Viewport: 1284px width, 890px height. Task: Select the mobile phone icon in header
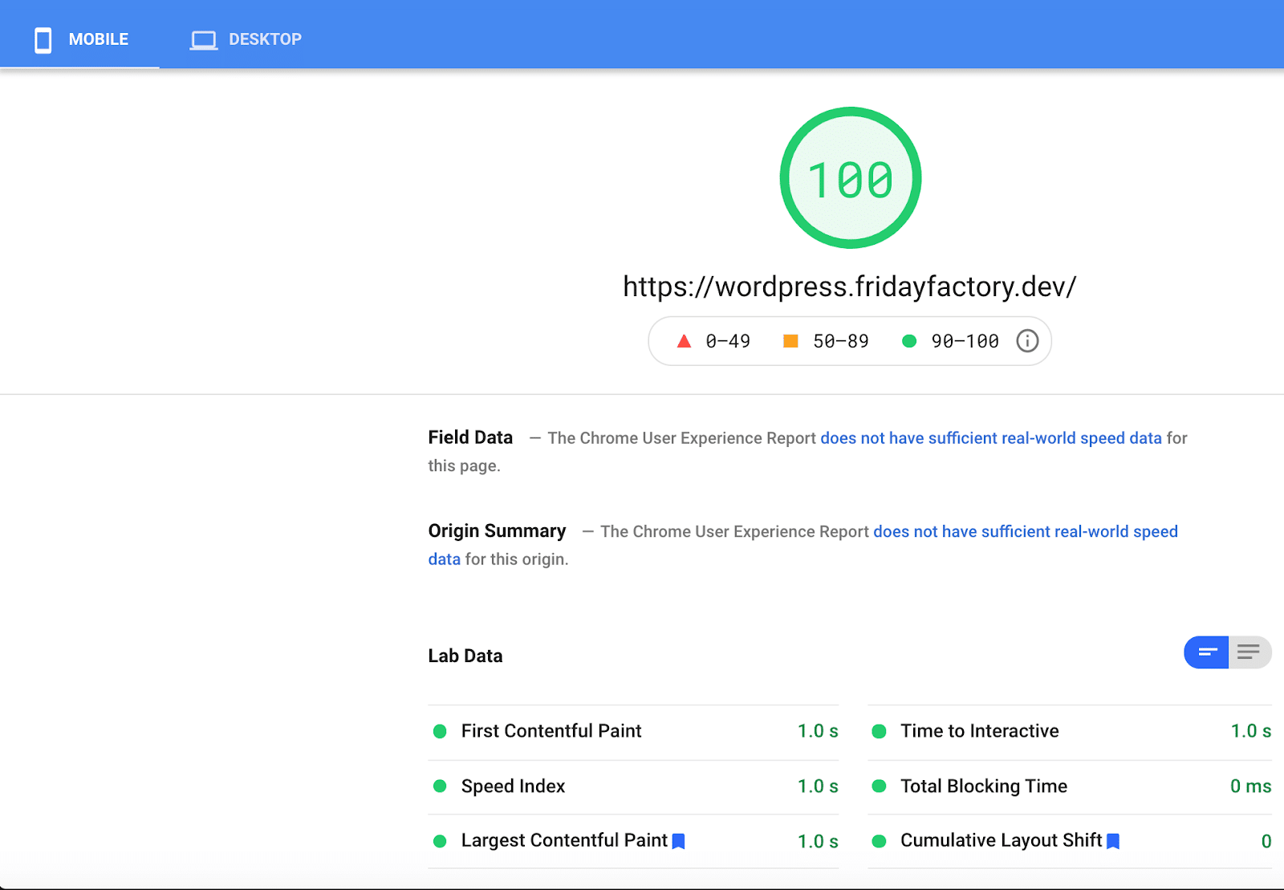pos(43,39)
